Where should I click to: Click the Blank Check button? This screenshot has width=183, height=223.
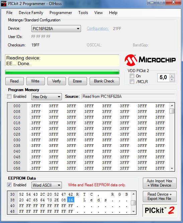click(x=104, y=81)
